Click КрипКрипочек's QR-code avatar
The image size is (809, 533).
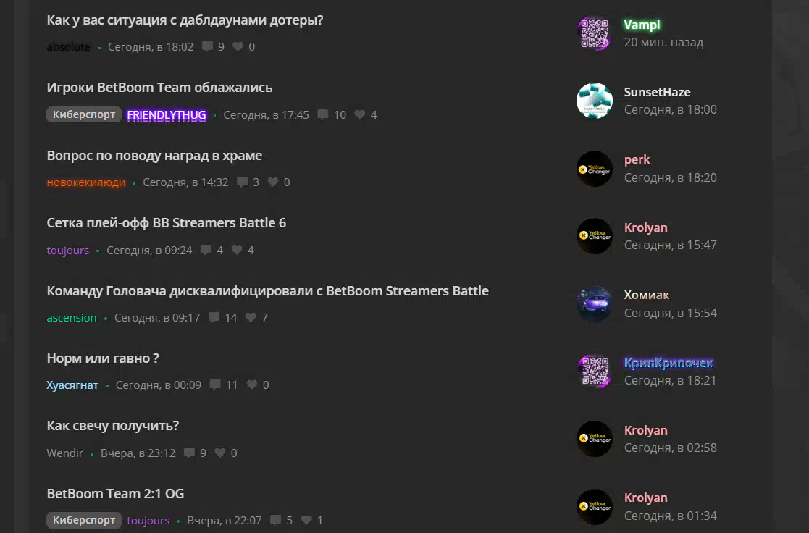tap(595, 372)
